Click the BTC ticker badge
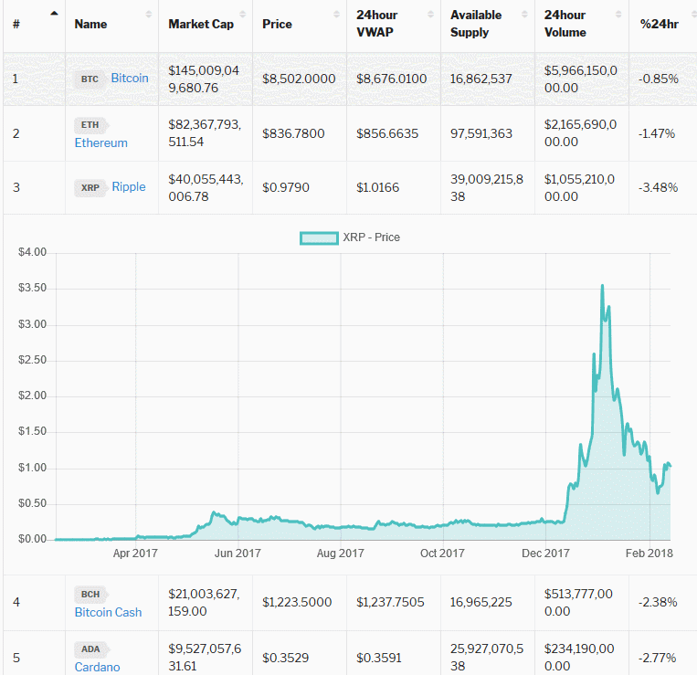Image resolution: width=697 pixels, height=675 pixels. click(x=90, y=79)
